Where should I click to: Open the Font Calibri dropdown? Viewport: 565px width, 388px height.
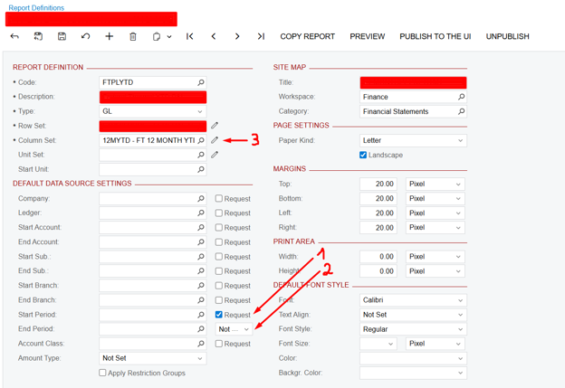pyautogui.click(x=413, y=300)
